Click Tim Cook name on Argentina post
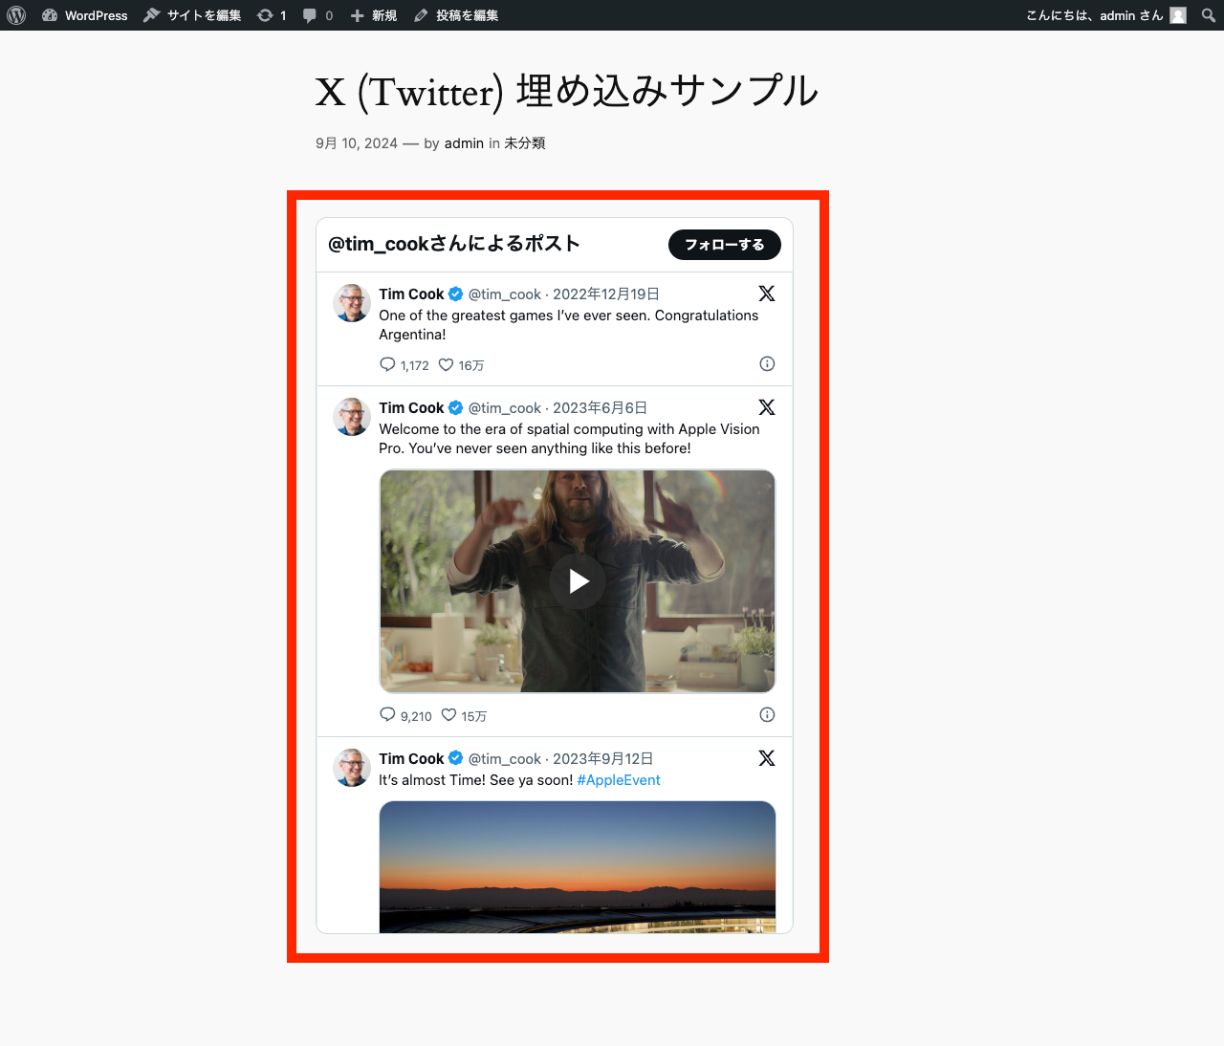 point(411,294)
